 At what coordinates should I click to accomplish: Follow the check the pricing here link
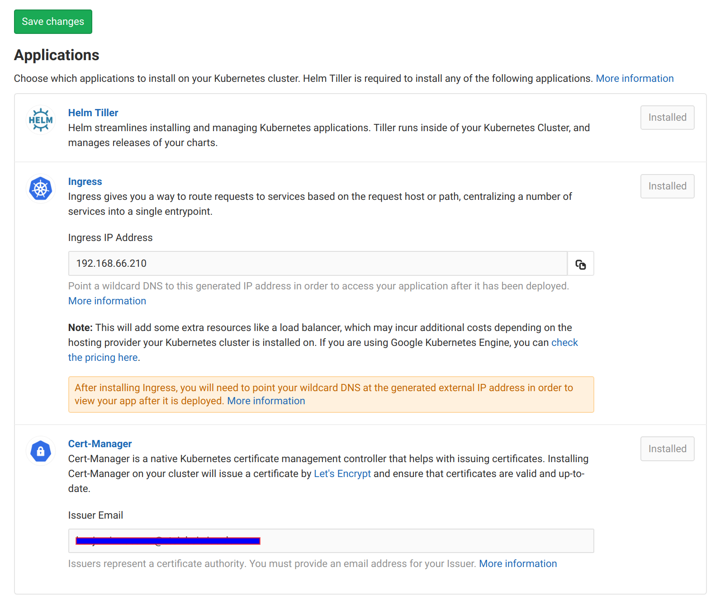click(x=103, y=358)
